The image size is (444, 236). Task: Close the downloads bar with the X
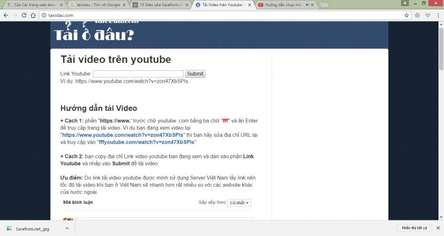[438, 228]
